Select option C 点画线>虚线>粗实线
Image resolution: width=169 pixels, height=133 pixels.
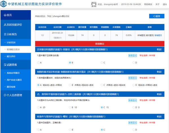(102, 85)
